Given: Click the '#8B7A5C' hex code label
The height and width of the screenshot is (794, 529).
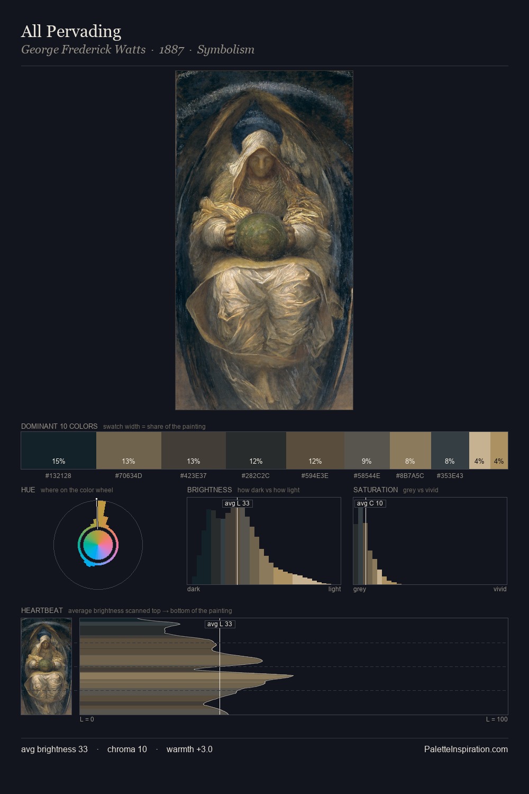Looking at the screenshot, I should pos(410,476).
